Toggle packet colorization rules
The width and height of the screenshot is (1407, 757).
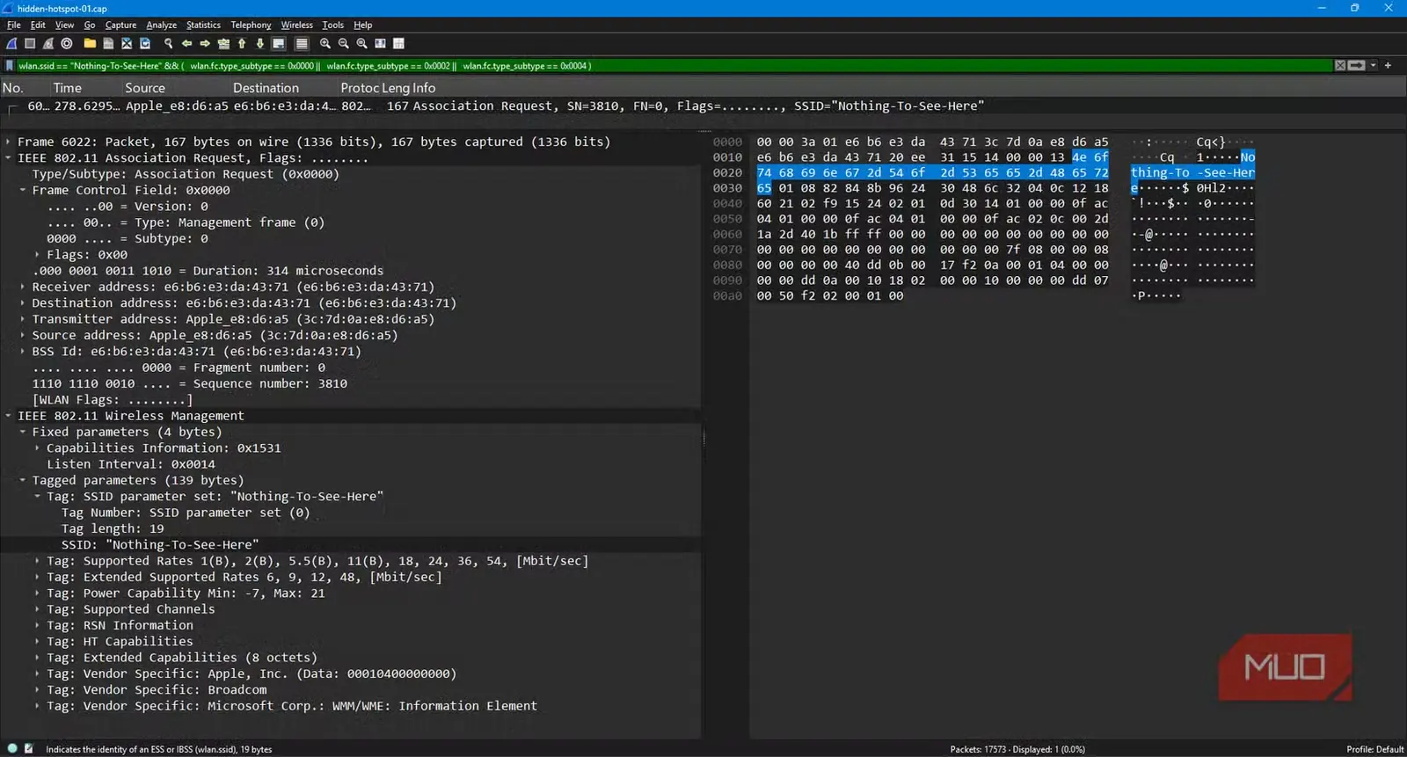pyautogui.click(x=302, y=43)
